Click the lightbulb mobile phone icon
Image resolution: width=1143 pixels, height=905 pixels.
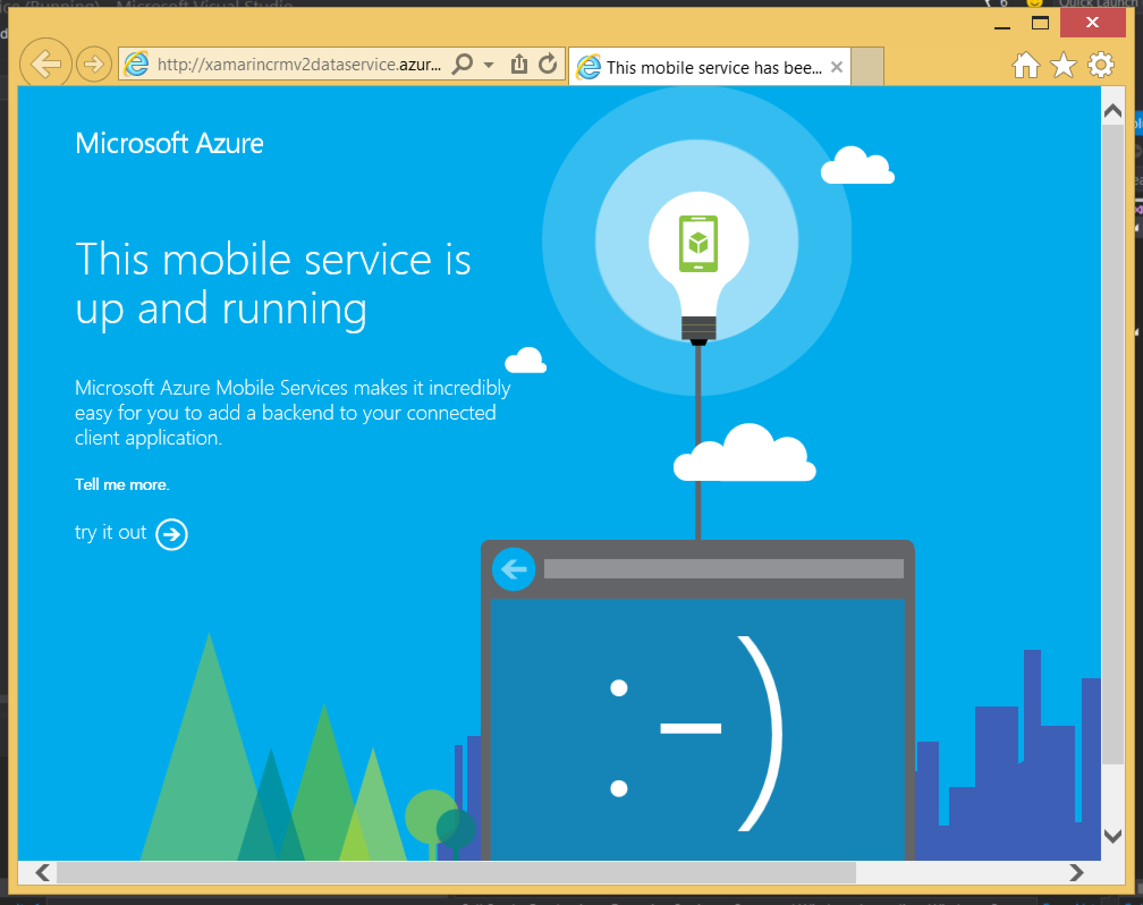pos(698,243)
